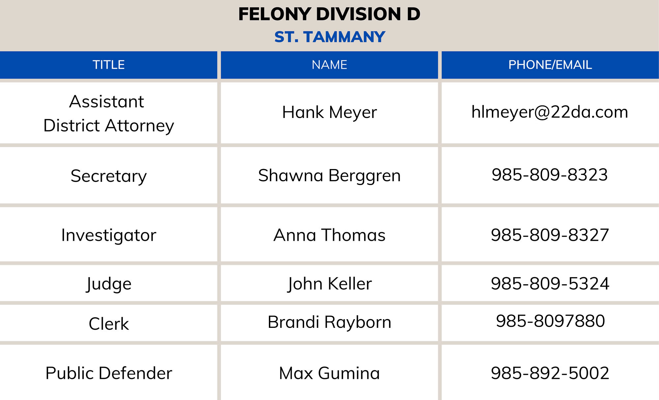
Task: Click phone number 985-809-8323
Action: click(550, 175)
